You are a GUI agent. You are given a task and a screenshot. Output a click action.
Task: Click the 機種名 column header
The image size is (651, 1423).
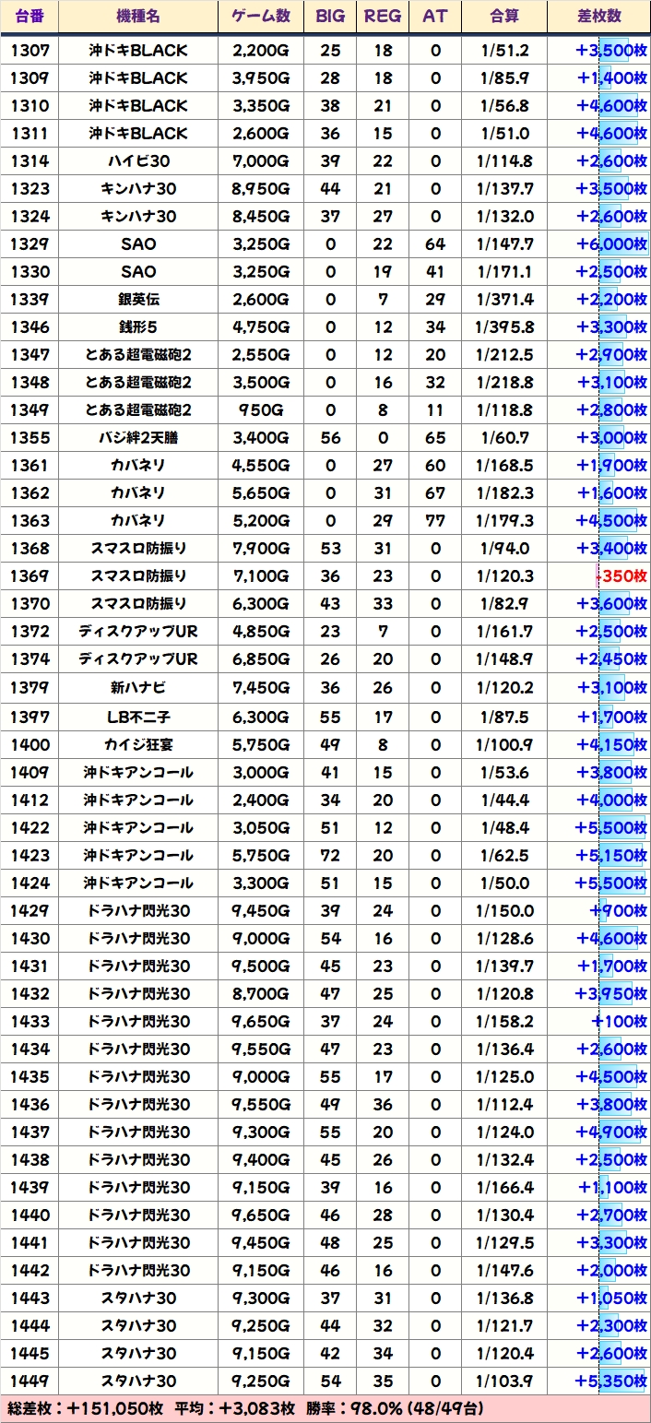[x=138, y=17]
